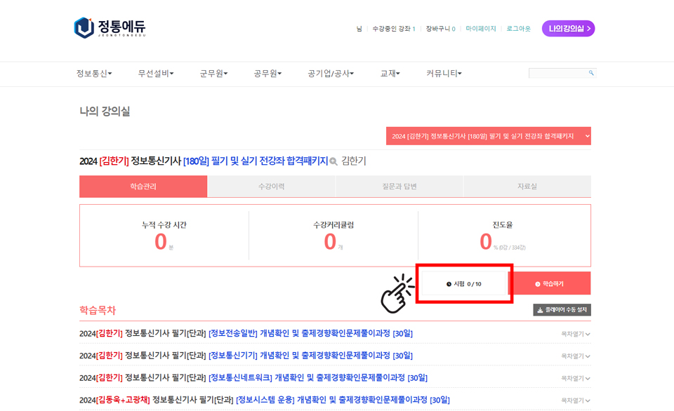
Task: Click the 수강커리큘럼 count value
Action: (x=330, y=241)
